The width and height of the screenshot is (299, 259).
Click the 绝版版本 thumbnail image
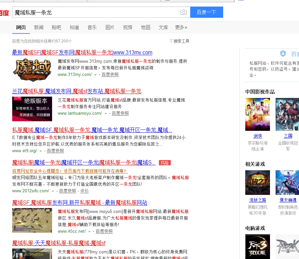(32, 109)
